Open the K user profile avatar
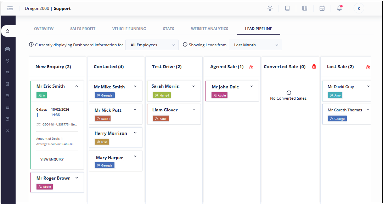Viewport: 383px width, 204px height. [359, 8]
